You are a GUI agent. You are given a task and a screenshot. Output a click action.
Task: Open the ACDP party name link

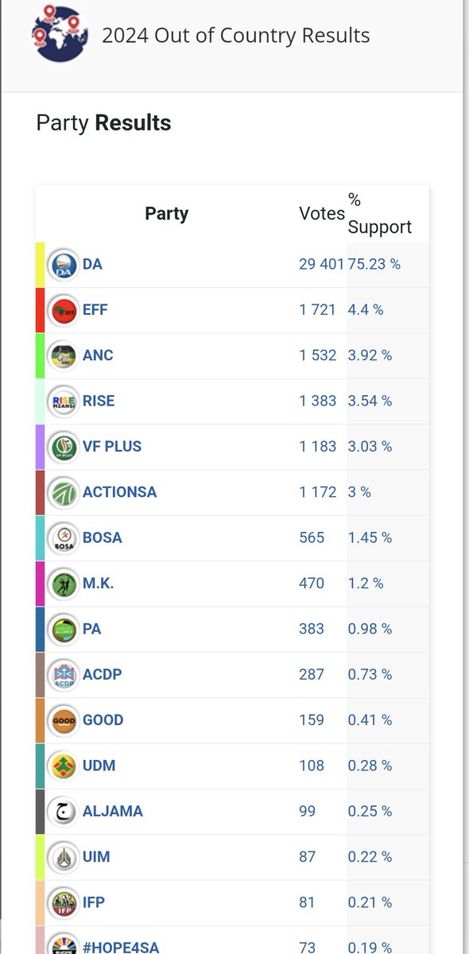[103, 674]
